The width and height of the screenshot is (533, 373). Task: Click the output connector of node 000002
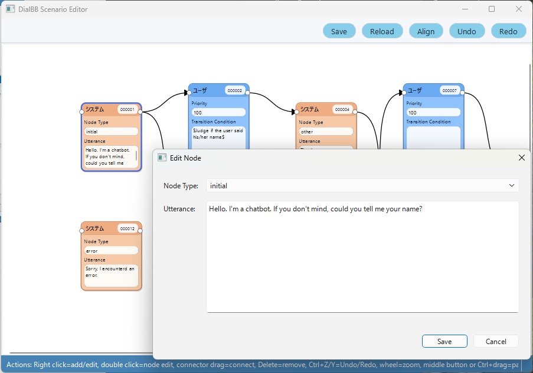(x=247, y=93)
